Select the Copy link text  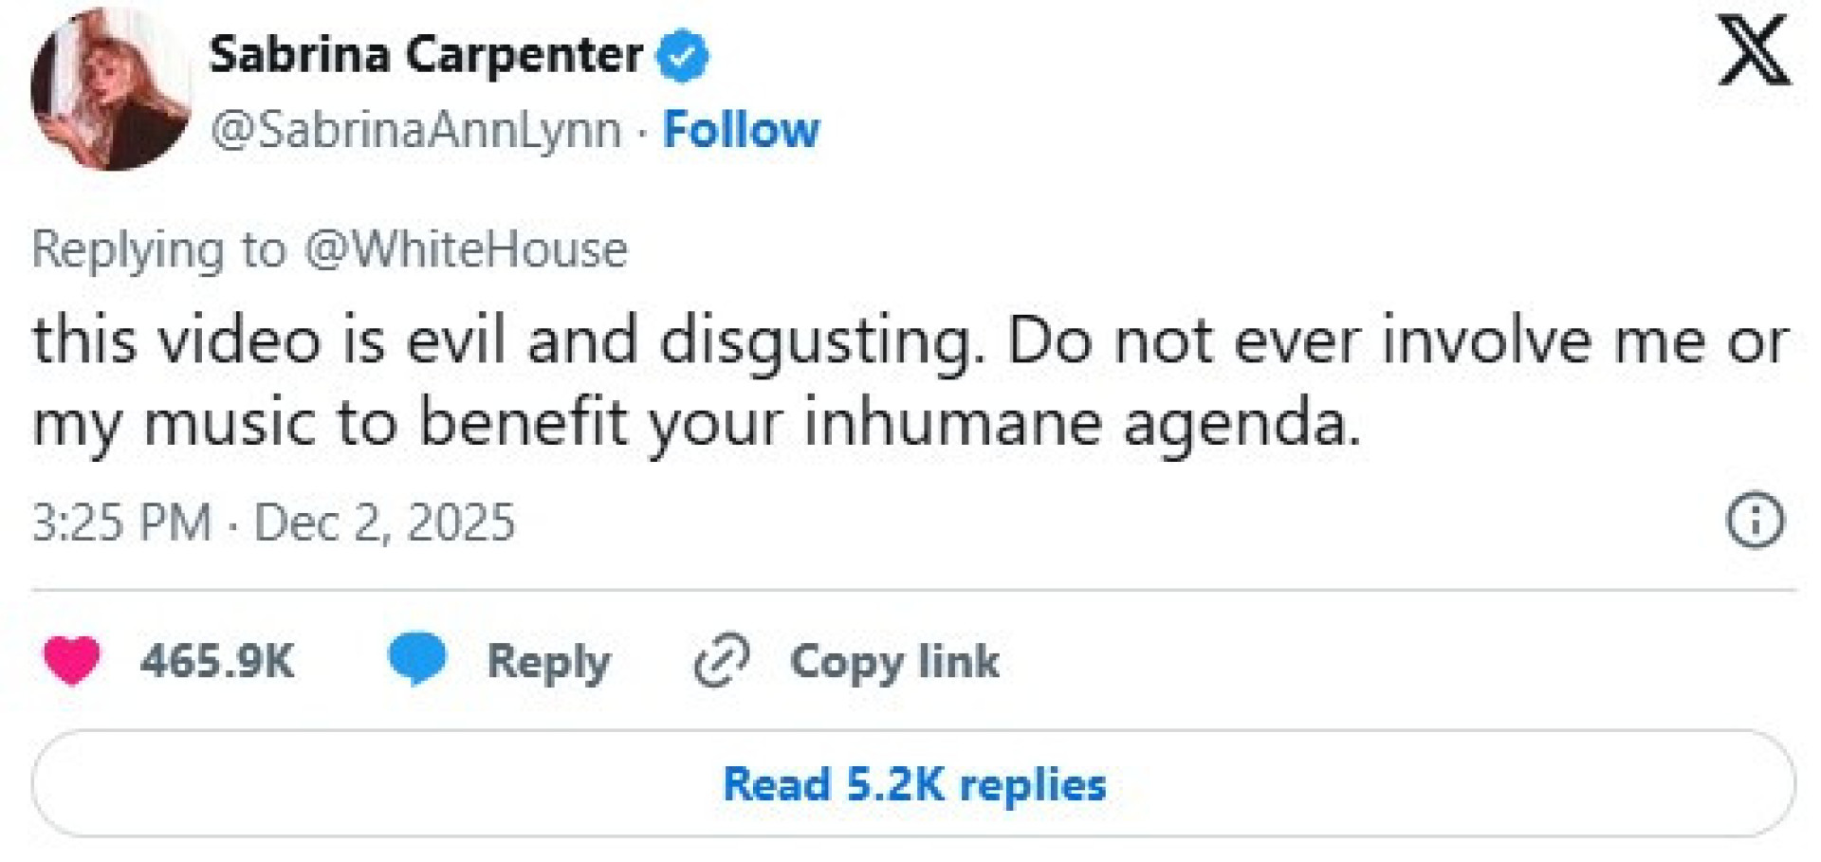pos(894,662)
